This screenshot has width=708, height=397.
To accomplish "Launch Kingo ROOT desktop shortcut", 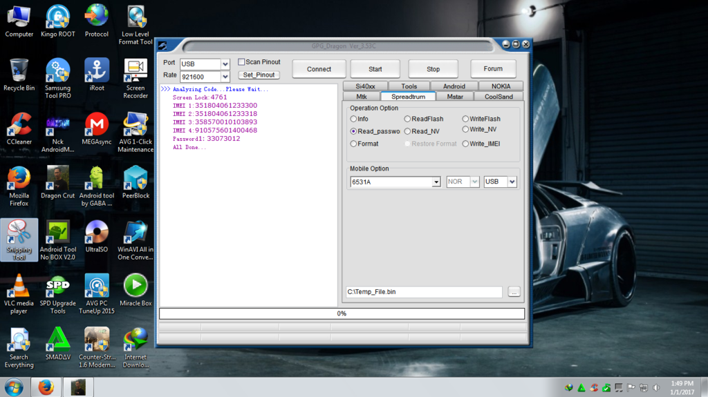I will coord(57,18).
